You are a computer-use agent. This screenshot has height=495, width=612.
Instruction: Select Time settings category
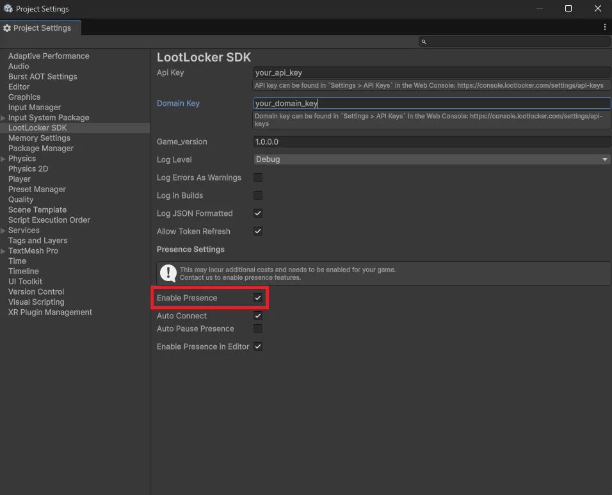coord(17,261)
